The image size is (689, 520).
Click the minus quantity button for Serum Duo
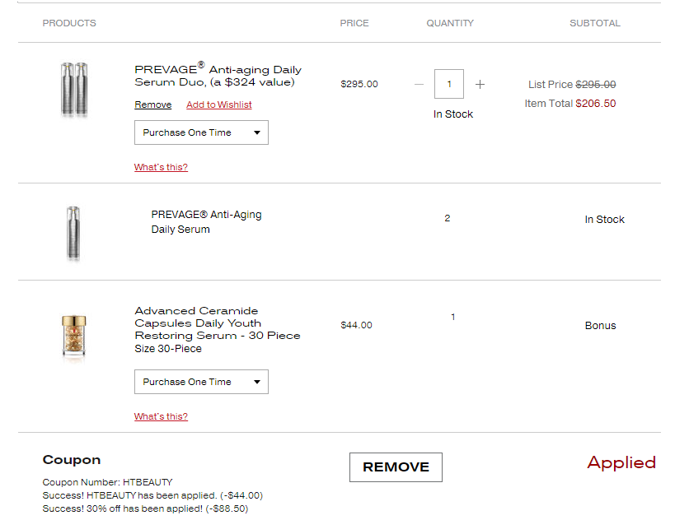pyautogui.click(x=419, y=84)
